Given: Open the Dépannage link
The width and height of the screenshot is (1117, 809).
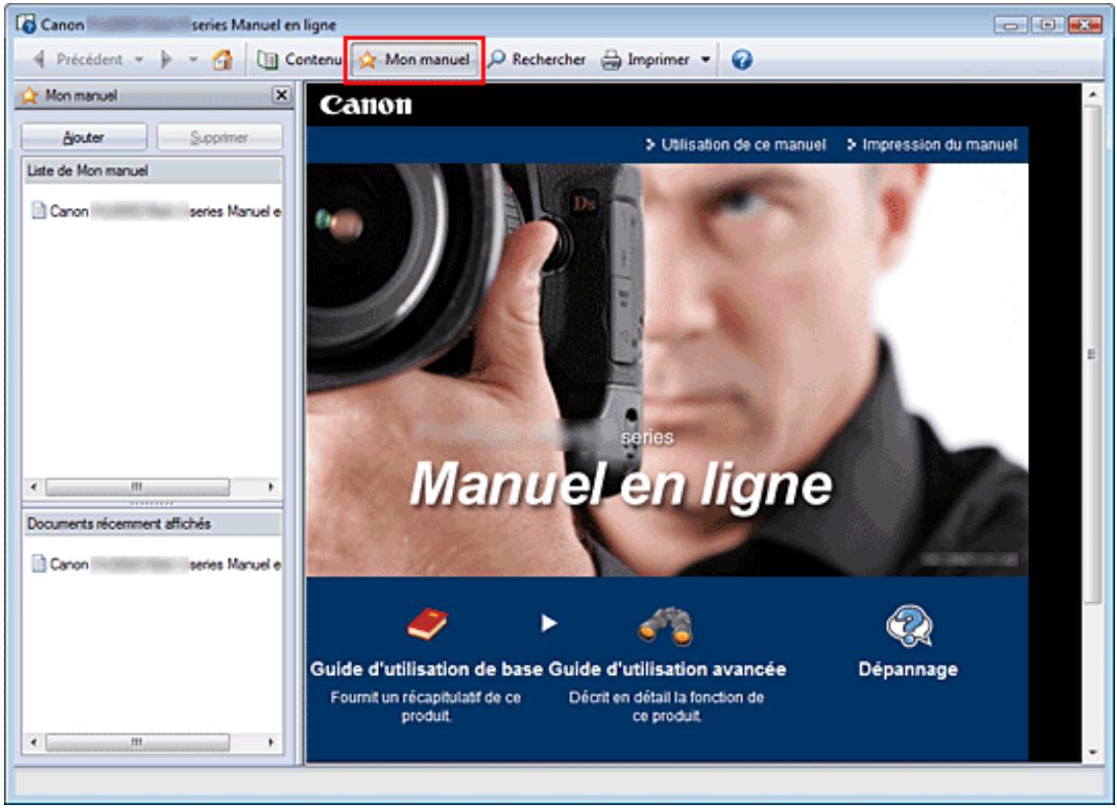Looking at the screenshot, I should click(x=908, y=670).
